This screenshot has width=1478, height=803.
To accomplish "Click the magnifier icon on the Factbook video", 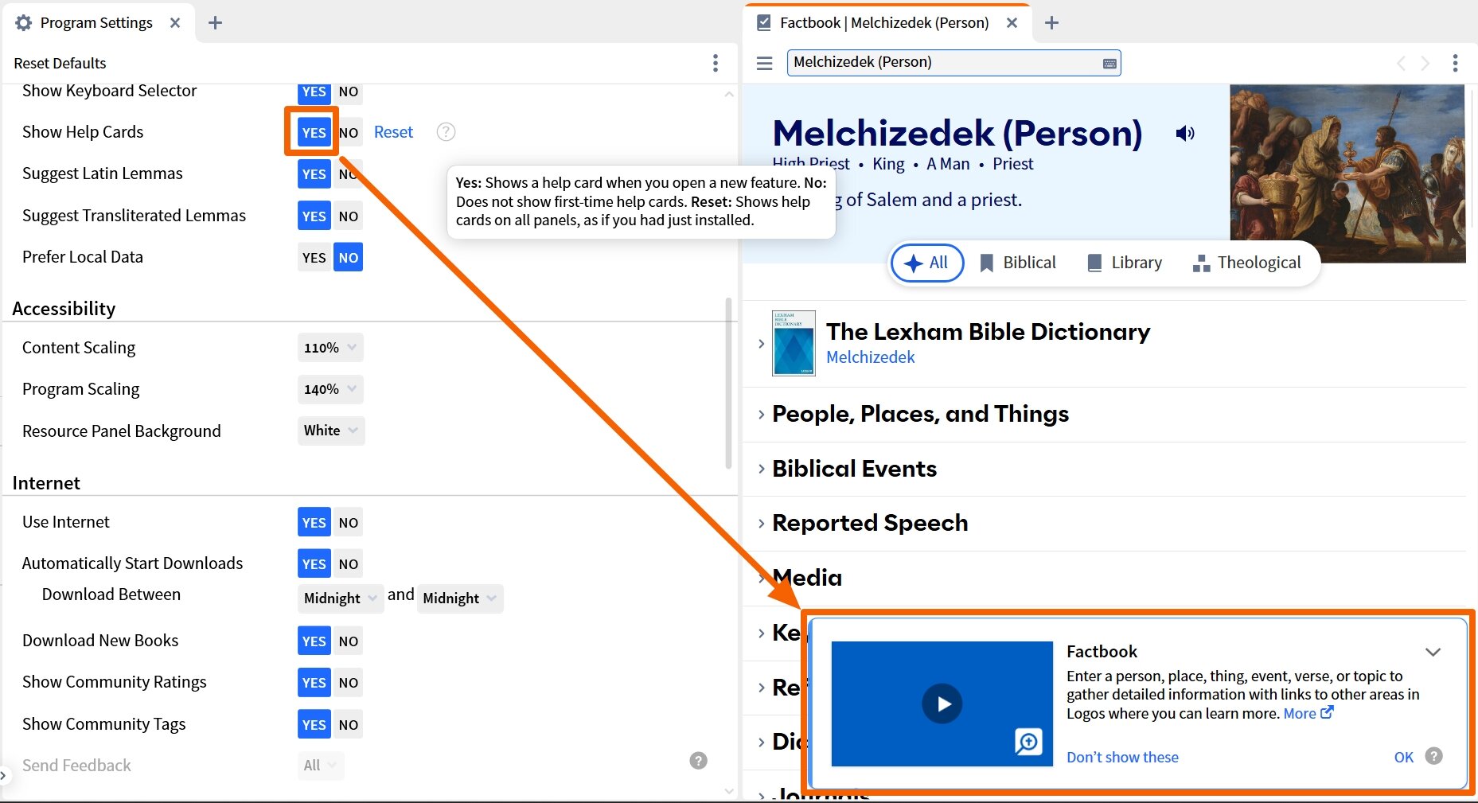I will (x=1028, y=742).
